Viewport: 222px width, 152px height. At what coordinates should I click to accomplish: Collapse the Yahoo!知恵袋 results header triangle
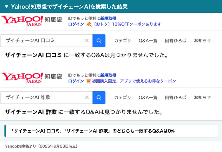(x=6, y=6)
